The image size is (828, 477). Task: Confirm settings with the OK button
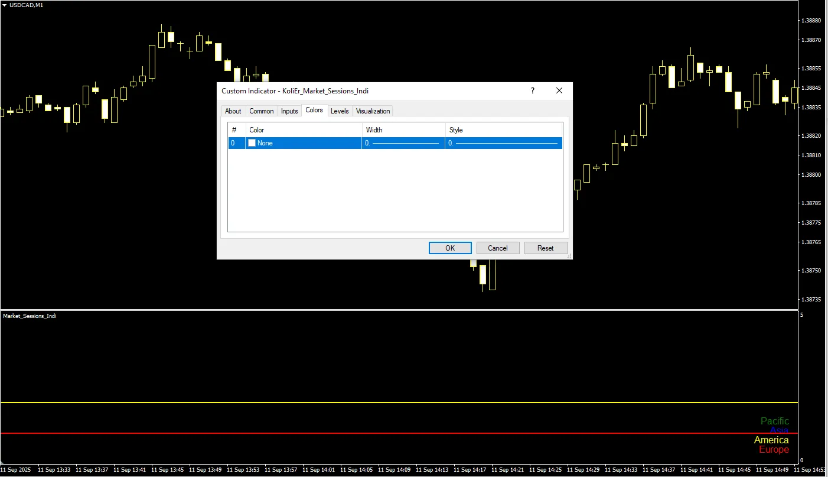(x=450, y=248)
